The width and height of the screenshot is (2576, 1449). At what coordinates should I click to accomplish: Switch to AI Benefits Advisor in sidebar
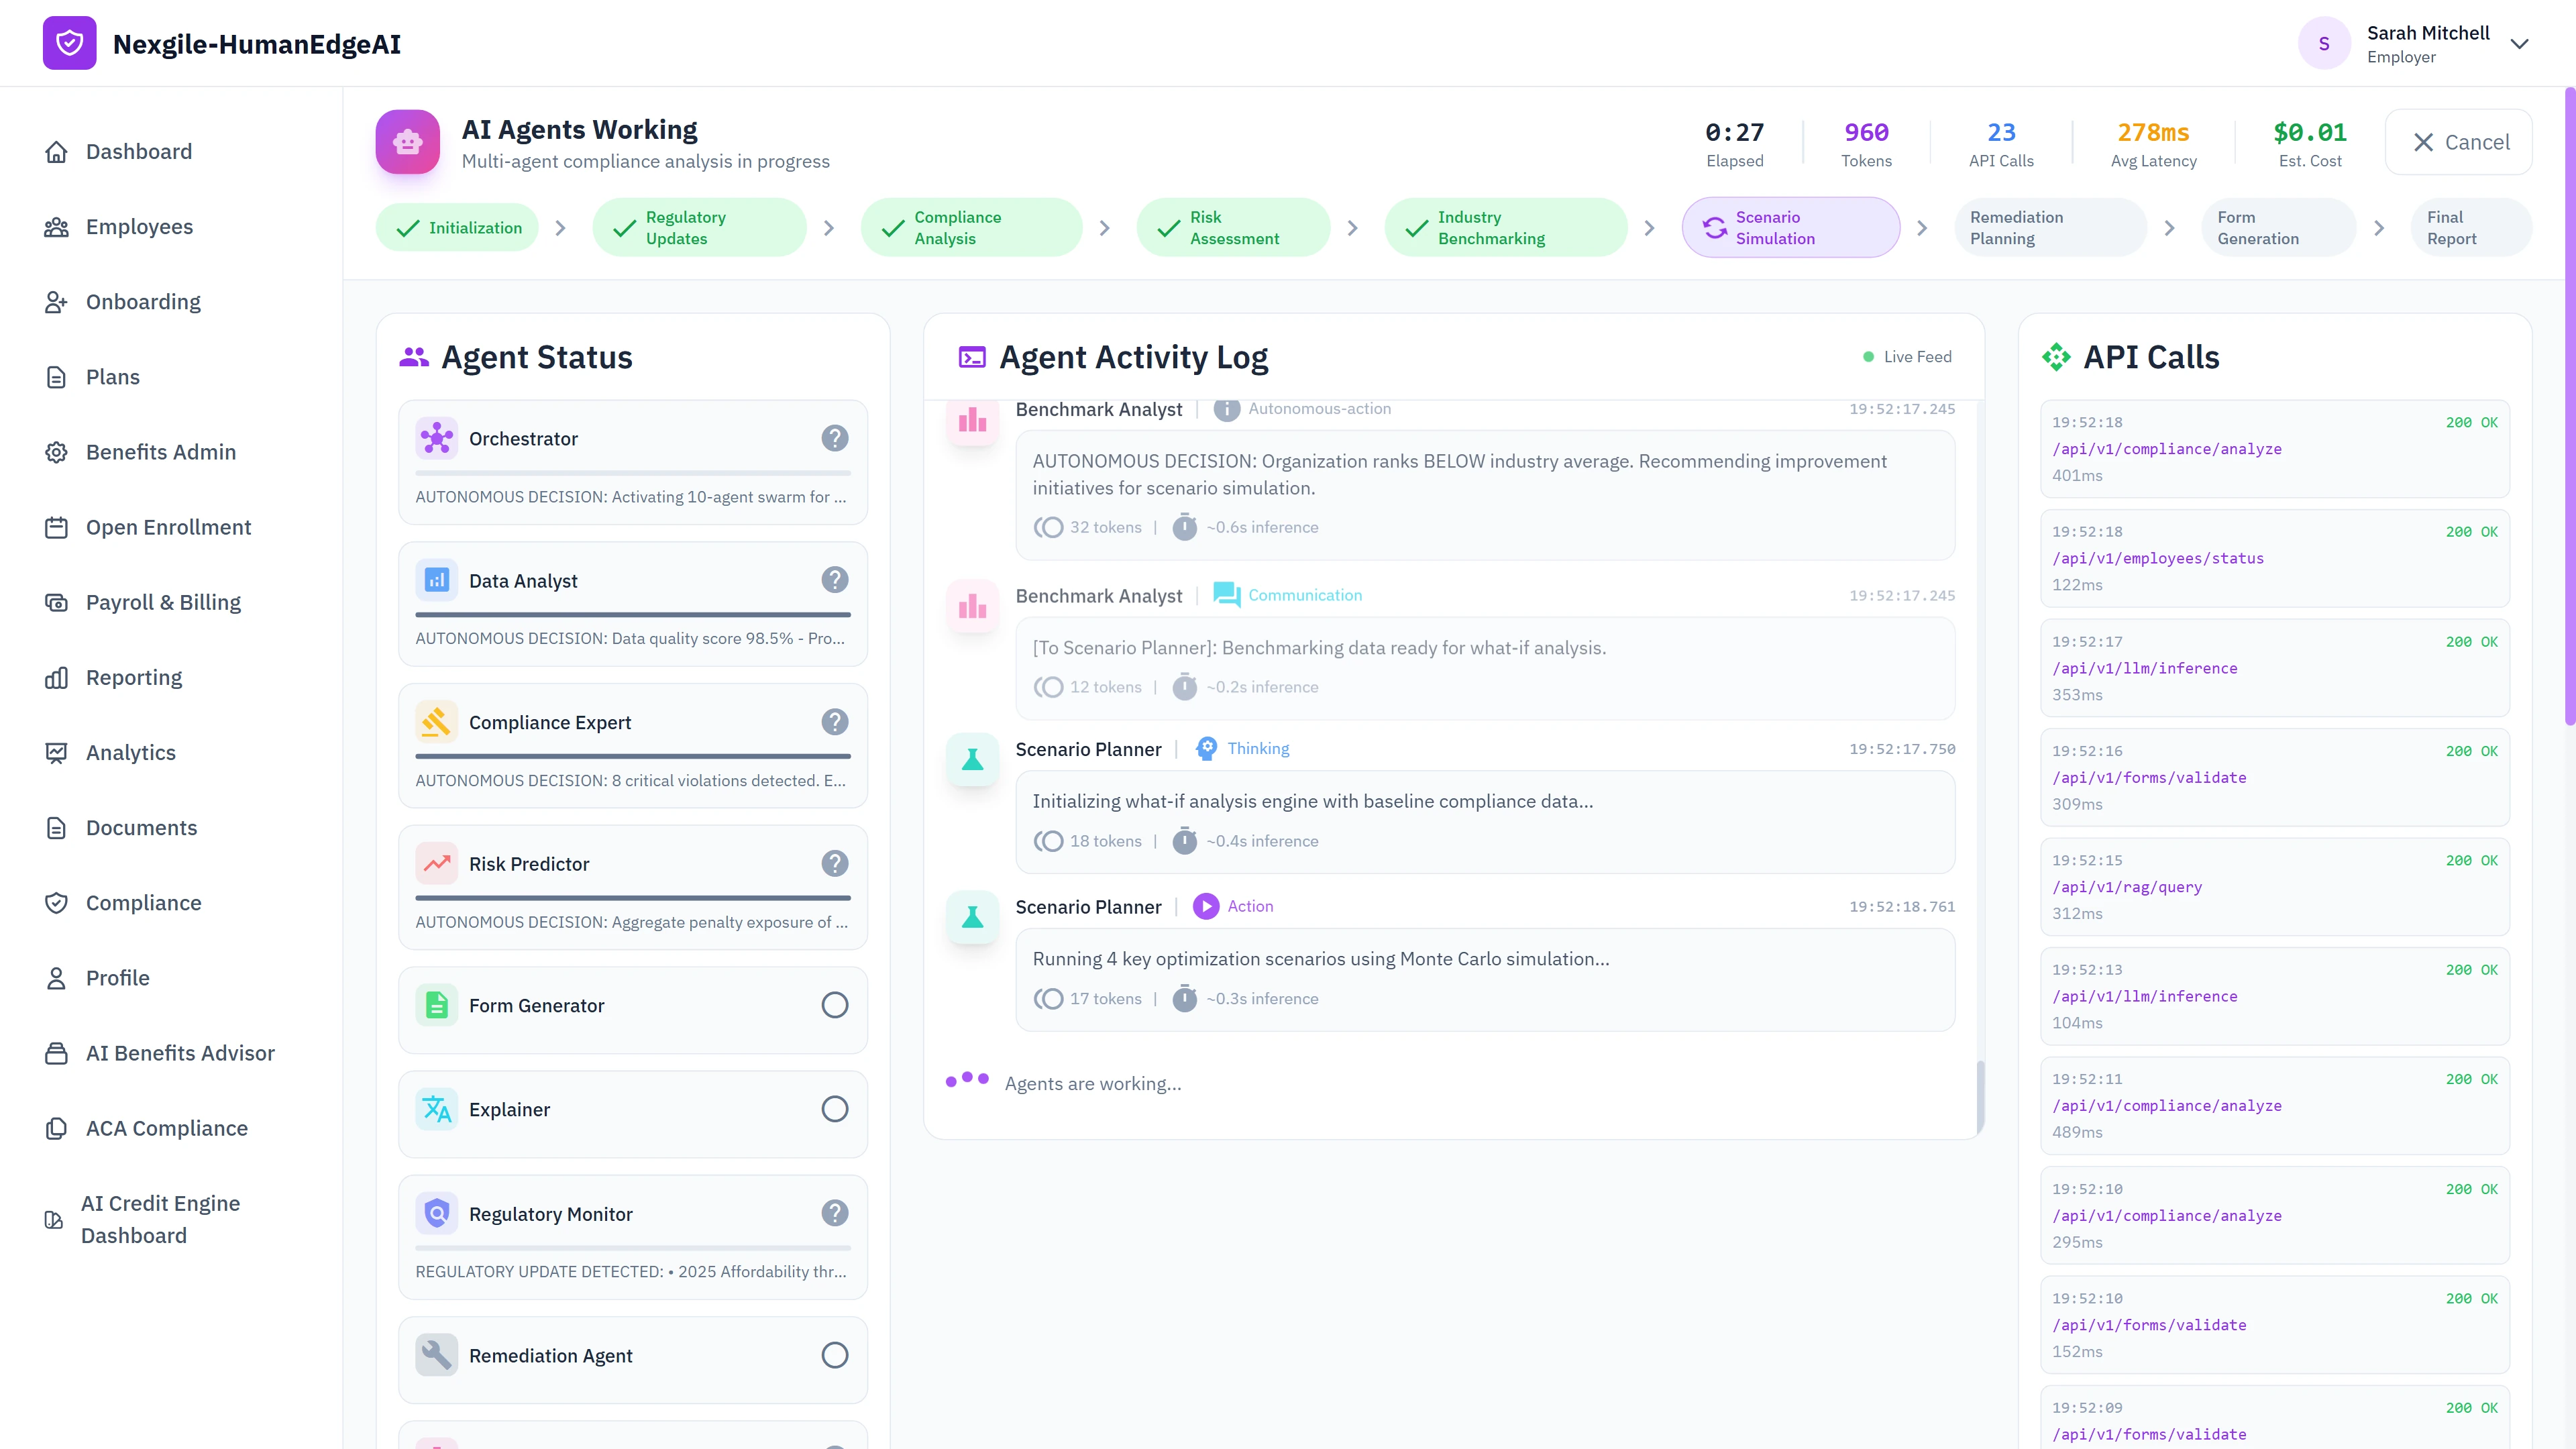tap(180, 1053)
